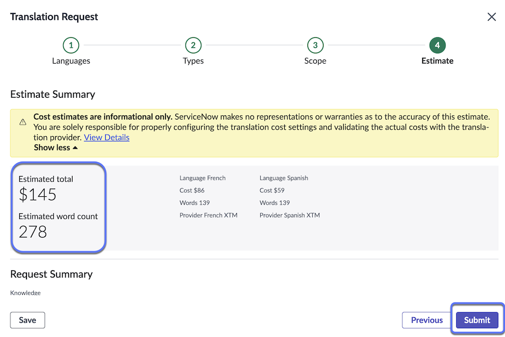Click the Words 139 under French
505x337 pixels.
click(194, 203)
